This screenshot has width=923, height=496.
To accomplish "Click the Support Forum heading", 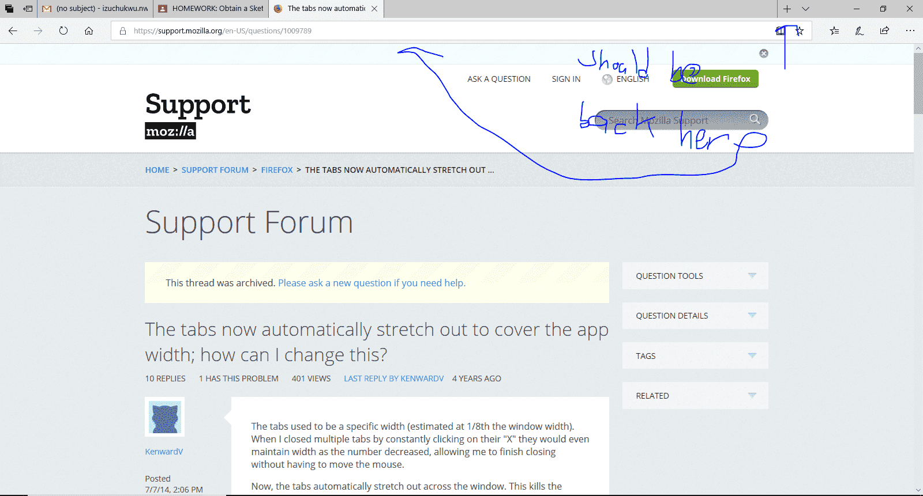I will [249, 222].
